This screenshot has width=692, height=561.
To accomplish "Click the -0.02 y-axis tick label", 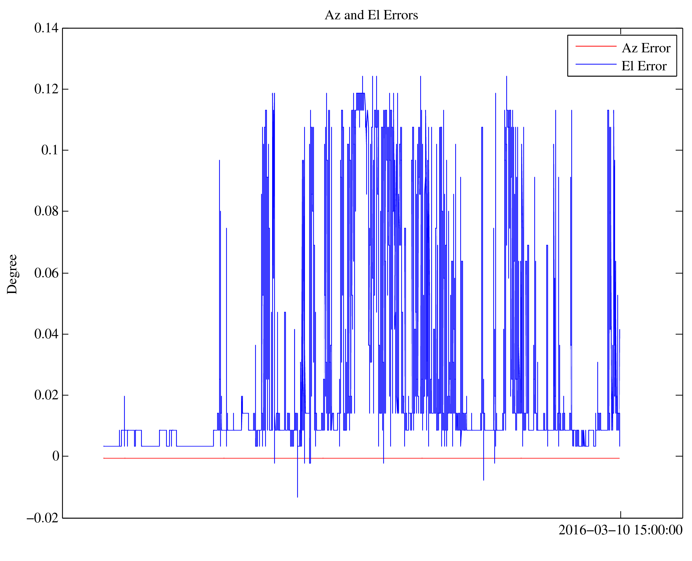I will tap(42, 518).
